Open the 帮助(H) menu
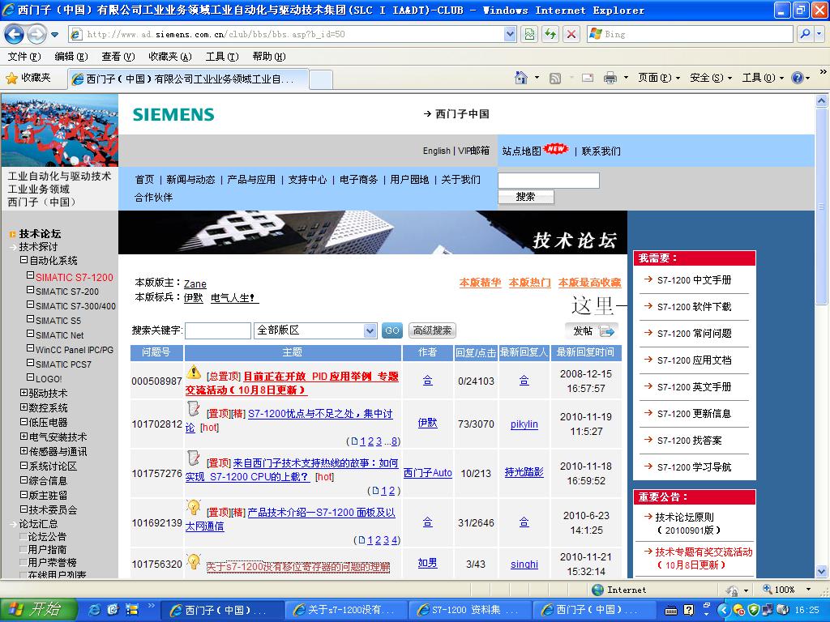Viewport: 830px width, 622px height. click(269, 56)
